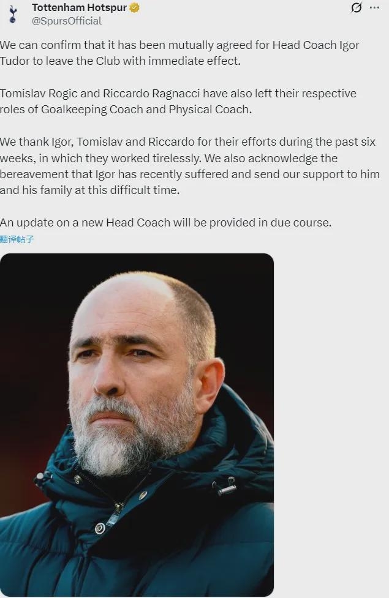Viewport: 389px width, 598px height.
Task: Click the 翻译帖子 translate post link
Action: pos(17,239)
